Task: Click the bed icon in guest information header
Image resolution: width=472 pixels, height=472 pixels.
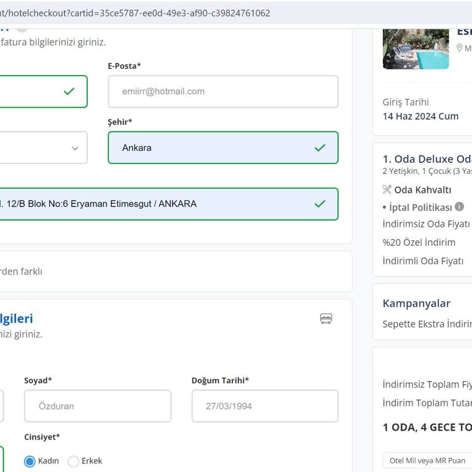Action: click(x=326, y=318)
